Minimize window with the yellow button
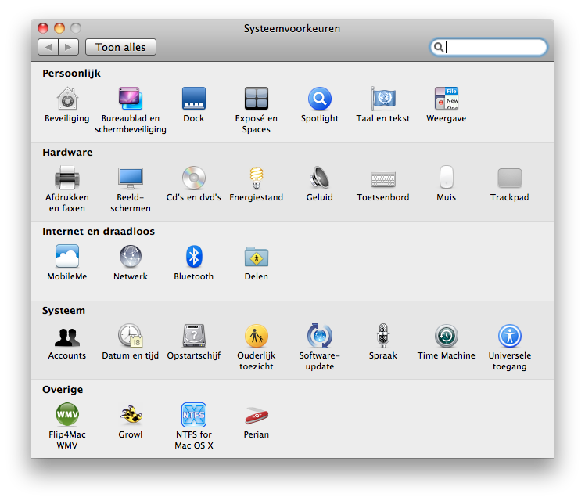585x501 pixels. 59,28
